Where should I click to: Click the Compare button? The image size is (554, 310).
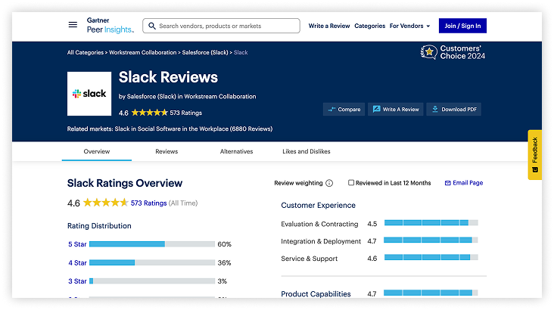pos(344,110)
